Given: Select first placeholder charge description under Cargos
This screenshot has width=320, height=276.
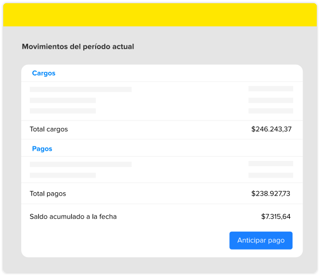Looking at the screenshot, I should tap(81, 89).
